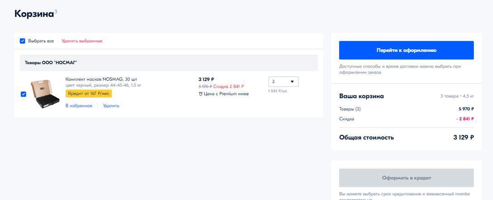The width and height of the screenshot is (493, 200).
Task: Click "Удалить выбранные" link
Action: tap(82, 41)
